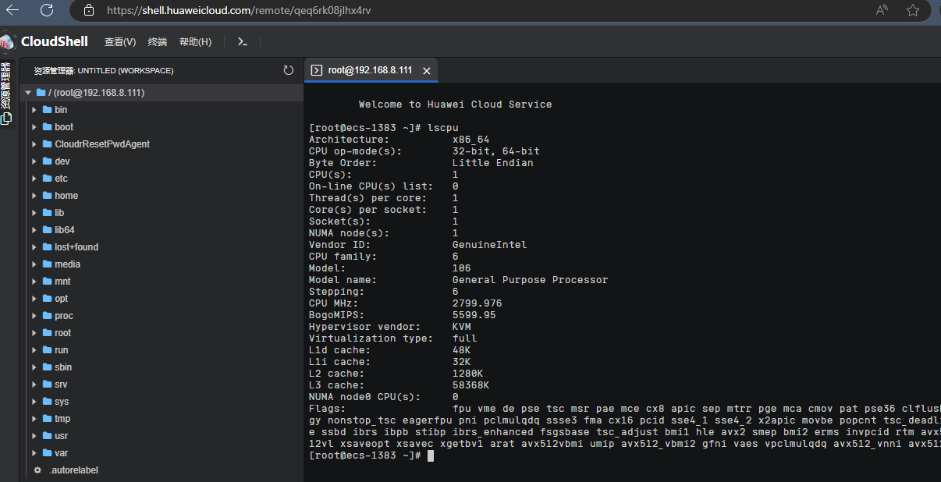
Task: Click the CloudShell logo icon
Action: (8, 41)
